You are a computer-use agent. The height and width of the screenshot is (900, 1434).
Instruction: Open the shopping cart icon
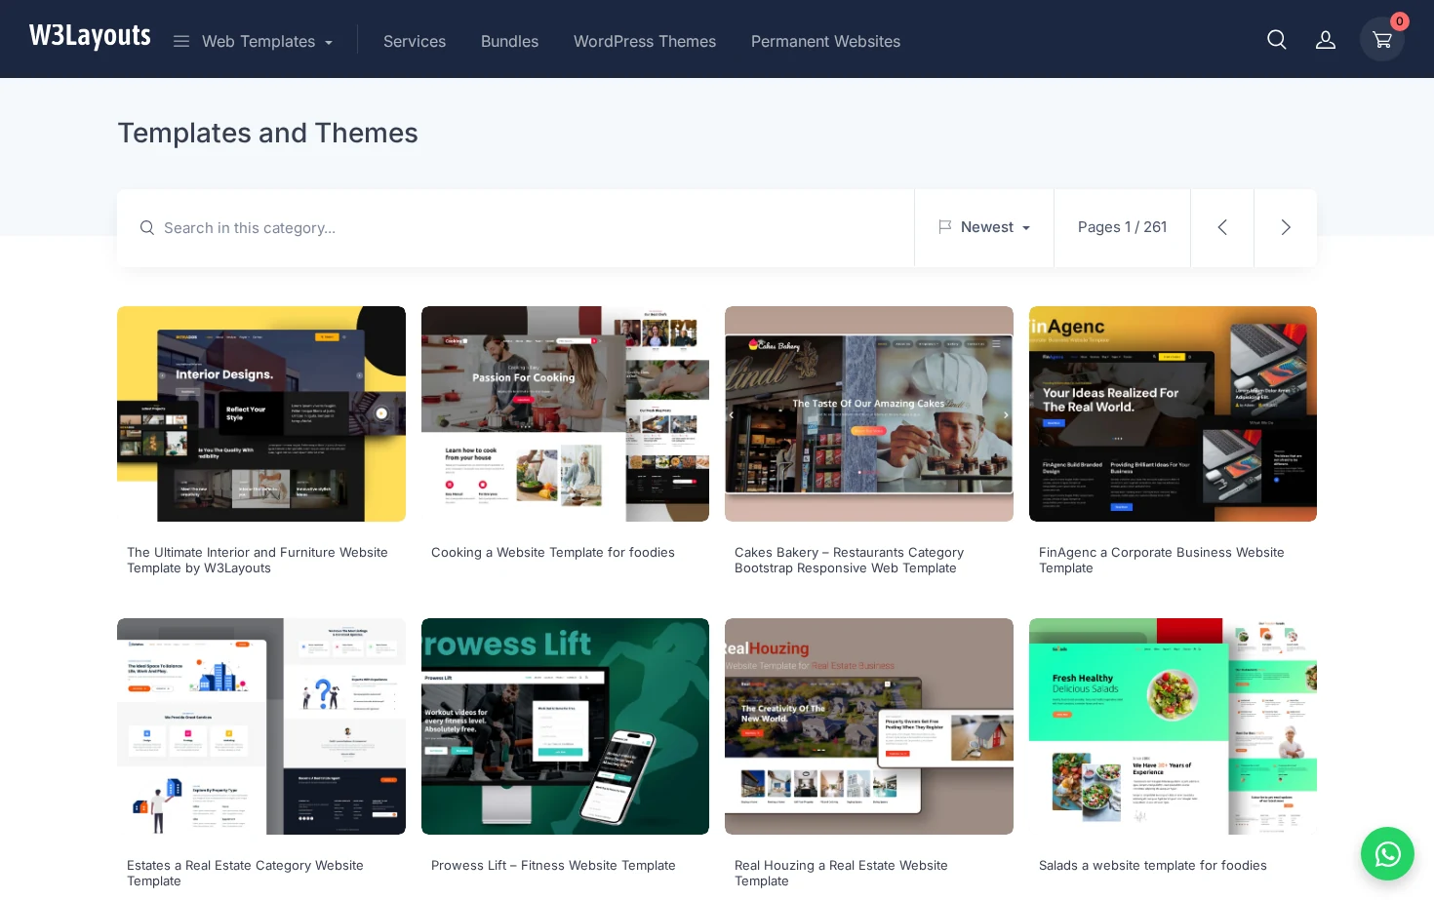(x=1381, y=40)
